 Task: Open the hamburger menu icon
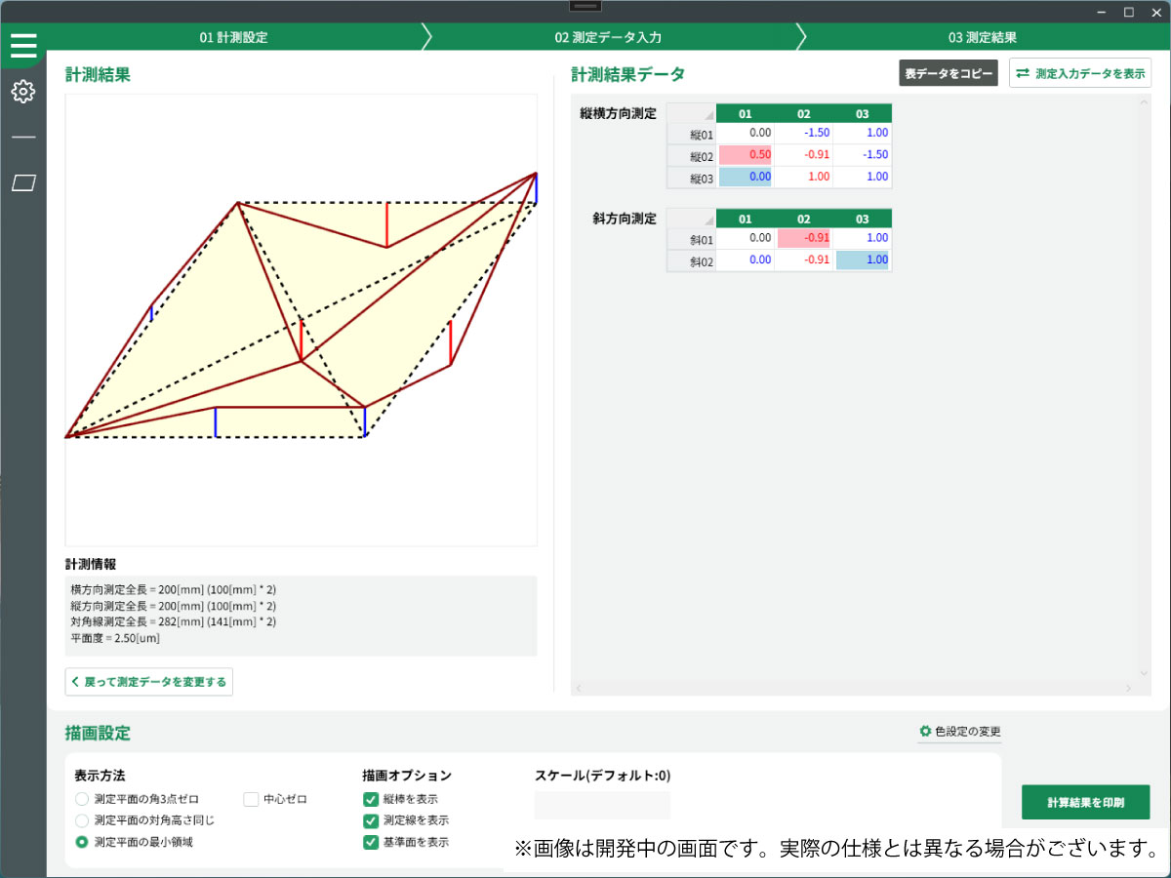[x=23, y=46]
